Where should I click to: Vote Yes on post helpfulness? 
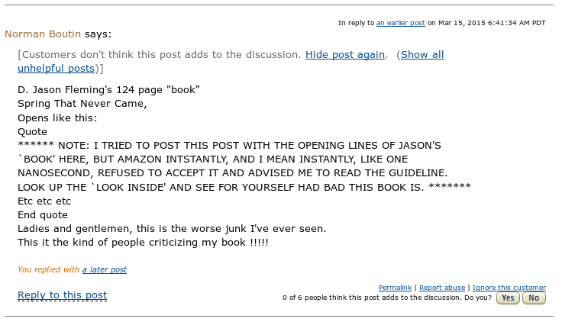pyautogui.click(x=508, y=298)
